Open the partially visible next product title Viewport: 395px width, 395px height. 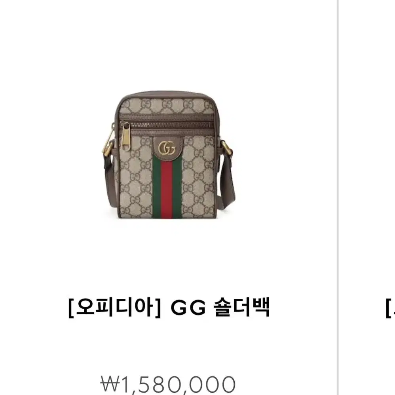click(390, 308)
